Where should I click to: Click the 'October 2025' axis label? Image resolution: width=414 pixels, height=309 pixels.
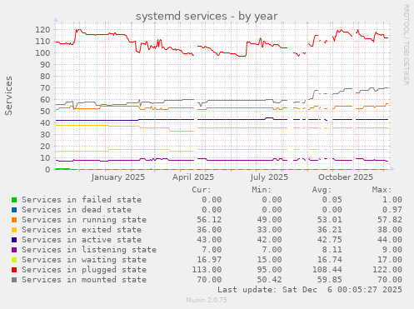346,177
